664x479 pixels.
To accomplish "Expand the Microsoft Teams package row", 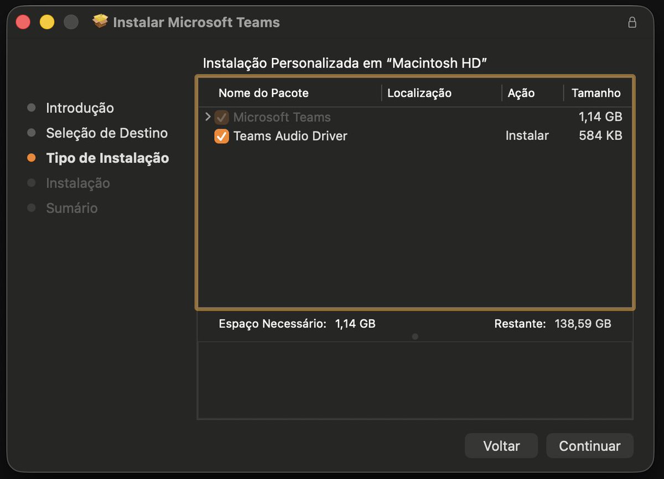I will tap(208, 117).
